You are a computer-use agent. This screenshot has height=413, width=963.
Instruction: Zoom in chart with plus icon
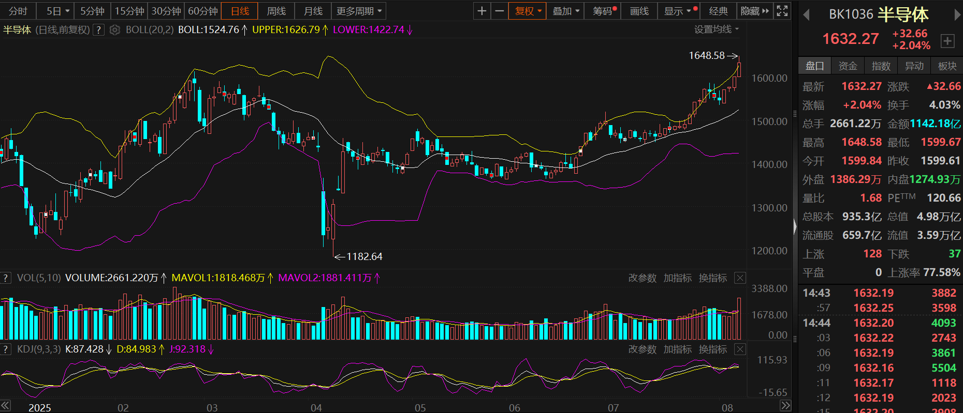[x=481, y=11]
